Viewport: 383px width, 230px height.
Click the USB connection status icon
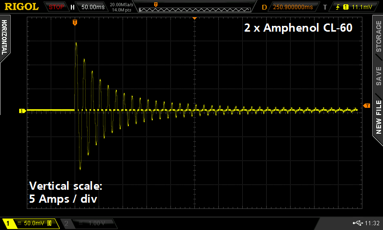coord(358,223)
